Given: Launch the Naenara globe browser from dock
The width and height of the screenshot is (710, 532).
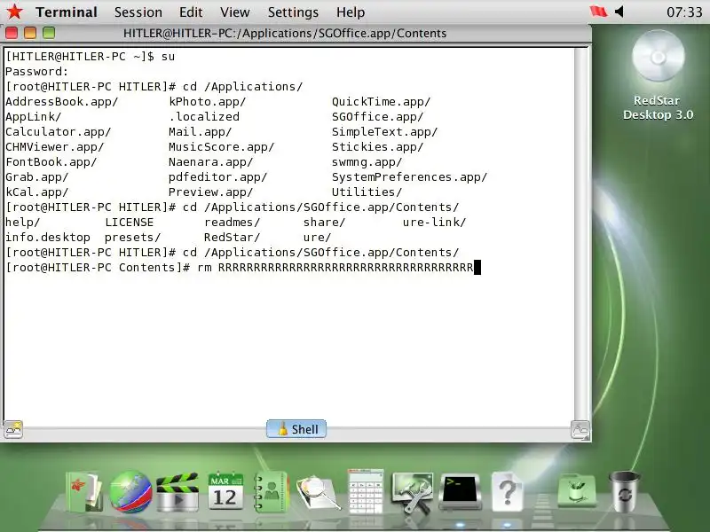Looking at the screenshot, I should click(130, 492).
